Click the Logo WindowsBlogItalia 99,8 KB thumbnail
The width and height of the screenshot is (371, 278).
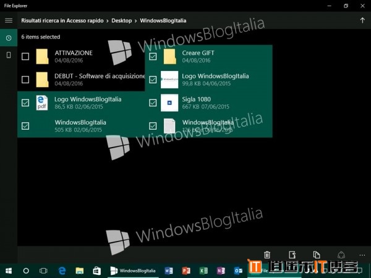[x=169, y=80]
